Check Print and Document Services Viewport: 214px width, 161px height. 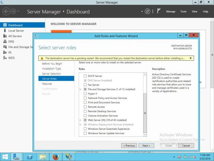point(85,102)
